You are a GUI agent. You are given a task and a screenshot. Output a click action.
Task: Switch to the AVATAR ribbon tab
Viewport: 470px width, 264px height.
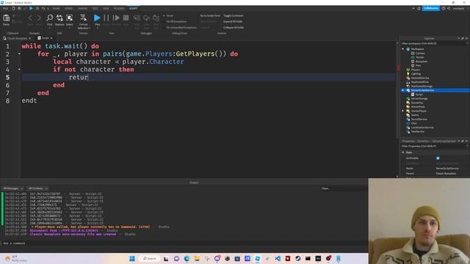[x=82, y=8]
